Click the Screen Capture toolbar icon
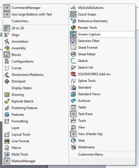Screen dimensions: 139x168 click(73, 34)
